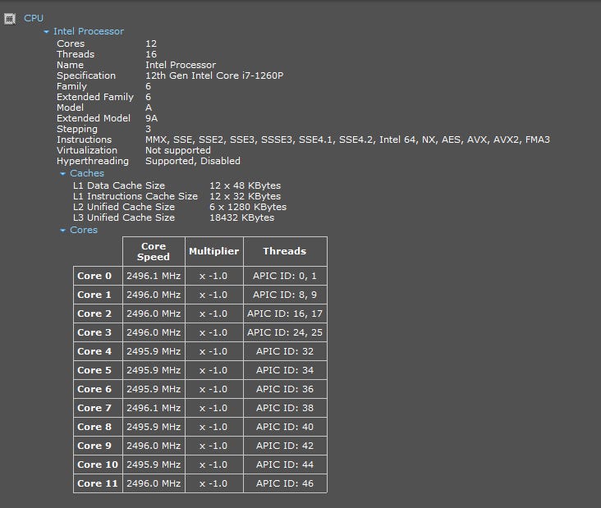Click the APIC ID: 42 cell
Screen dimensions: 601x508
pos(285,446)
